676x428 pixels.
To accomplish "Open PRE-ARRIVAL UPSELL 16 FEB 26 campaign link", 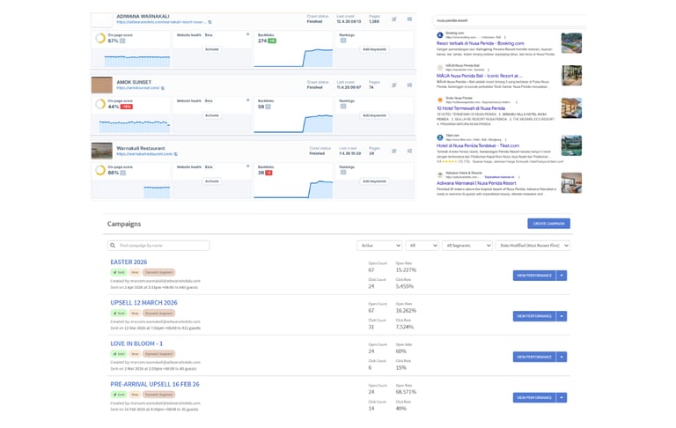I will point(155,385).
